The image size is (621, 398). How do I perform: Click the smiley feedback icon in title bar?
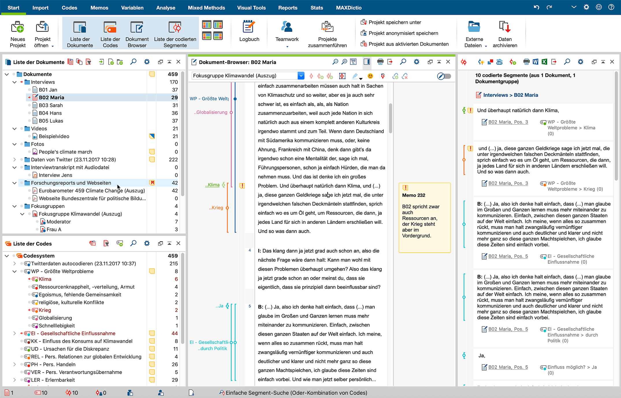coord(599,7)
